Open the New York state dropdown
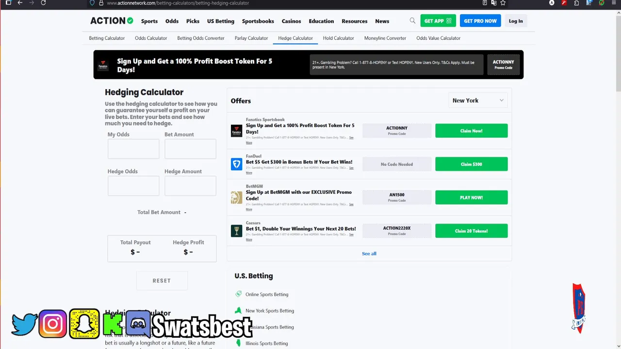 click(478, 100)
